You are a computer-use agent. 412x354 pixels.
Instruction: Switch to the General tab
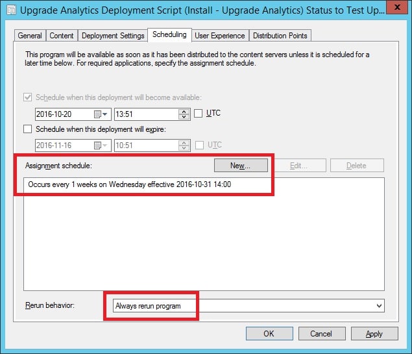30,36
